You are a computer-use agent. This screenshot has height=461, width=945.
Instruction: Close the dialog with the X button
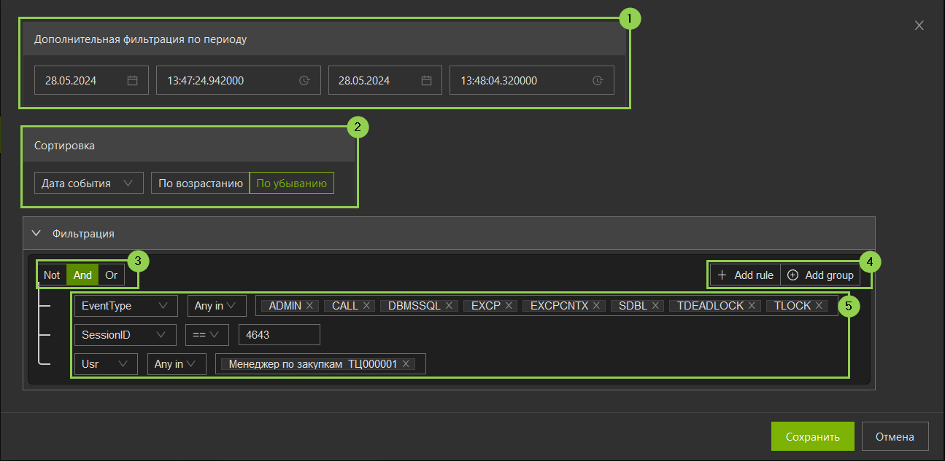click(x=919, y=25)
